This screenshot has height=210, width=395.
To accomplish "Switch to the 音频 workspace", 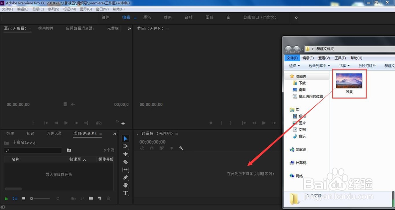I will [189, 17].
